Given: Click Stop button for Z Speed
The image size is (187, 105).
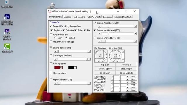Looking at the screenshot, I should tap(133, 82).
